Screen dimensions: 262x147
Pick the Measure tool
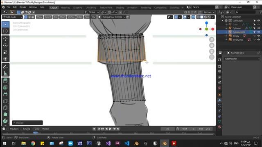[x=5, y=73]
